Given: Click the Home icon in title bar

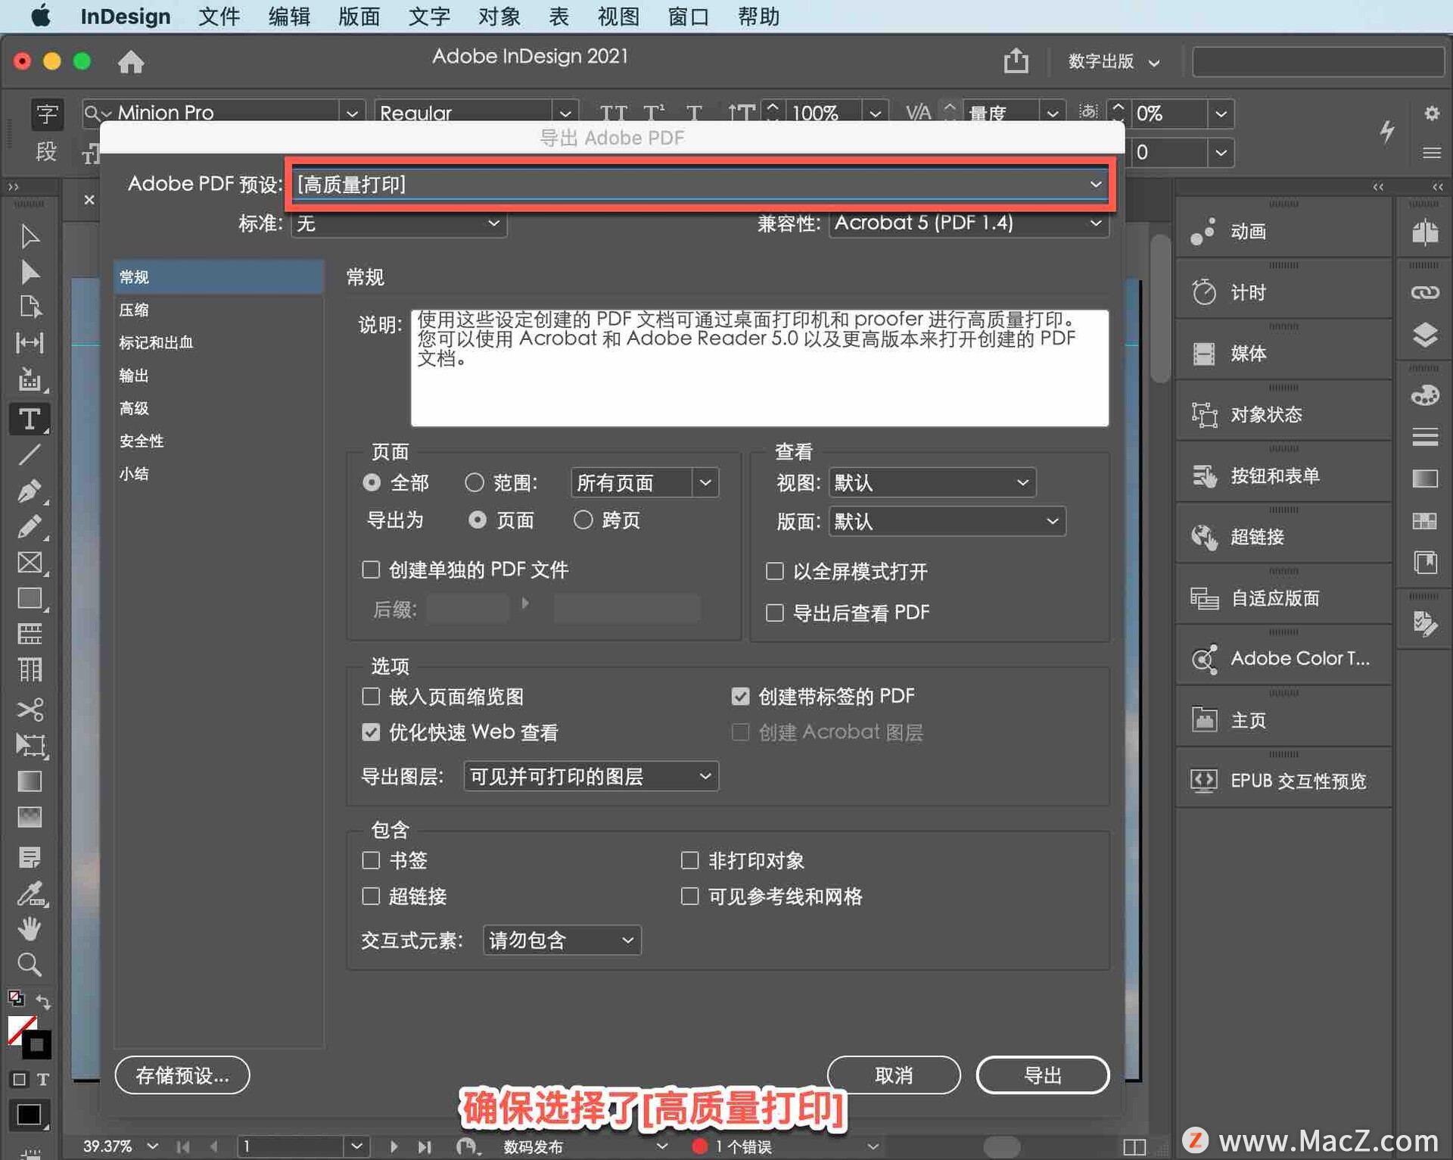Looking at the screenshot, I should coord(131,61).
